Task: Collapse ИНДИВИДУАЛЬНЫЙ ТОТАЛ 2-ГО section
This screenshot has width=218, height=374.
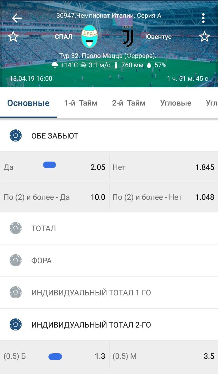Action: (91, 325)
